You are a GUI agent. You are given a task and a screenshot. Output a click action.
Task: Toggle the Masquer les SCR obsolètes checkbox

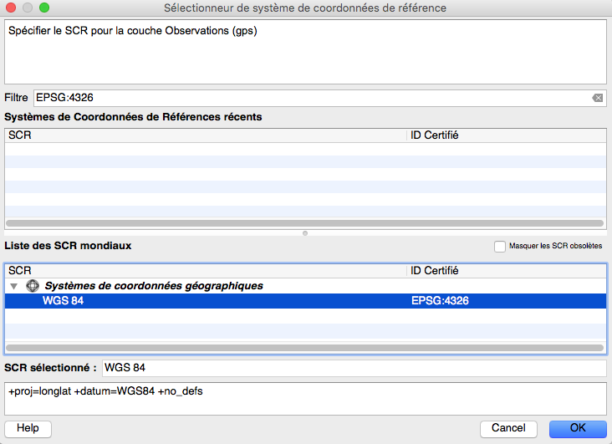pyautogui.click(x=500, y=246)
